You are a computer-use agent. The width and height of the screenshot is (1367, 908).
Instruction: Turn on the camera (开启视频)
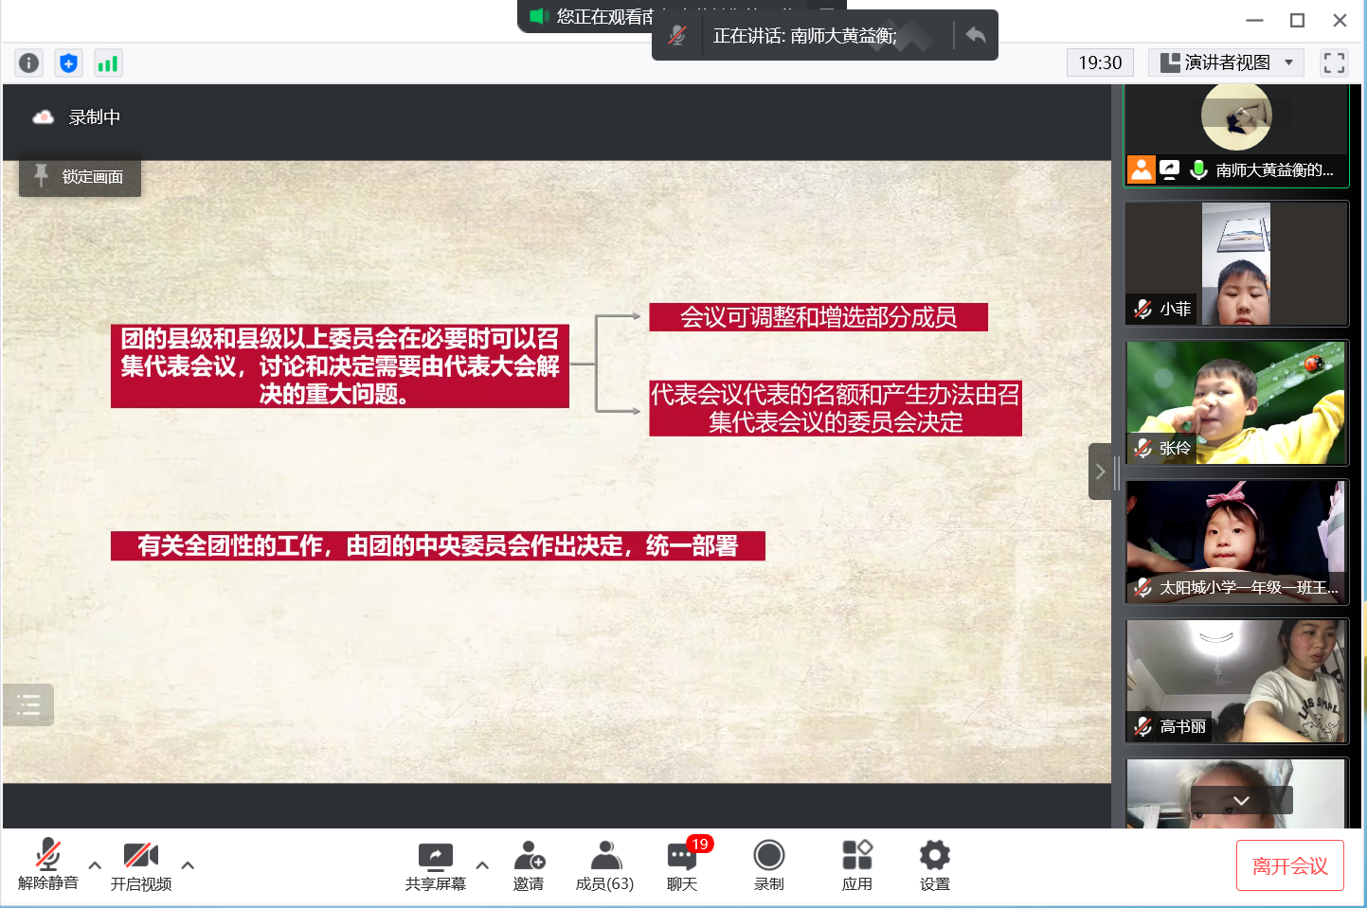click(x=141, y=864)
